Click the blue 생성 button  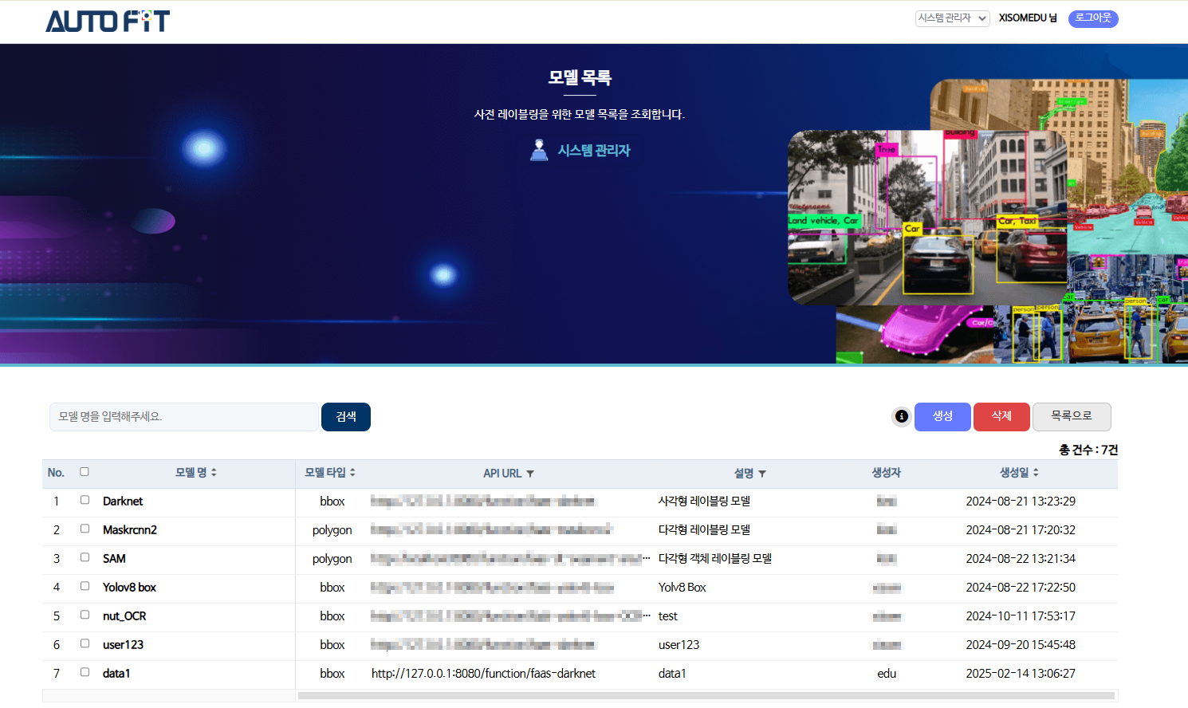coord(942,416)
